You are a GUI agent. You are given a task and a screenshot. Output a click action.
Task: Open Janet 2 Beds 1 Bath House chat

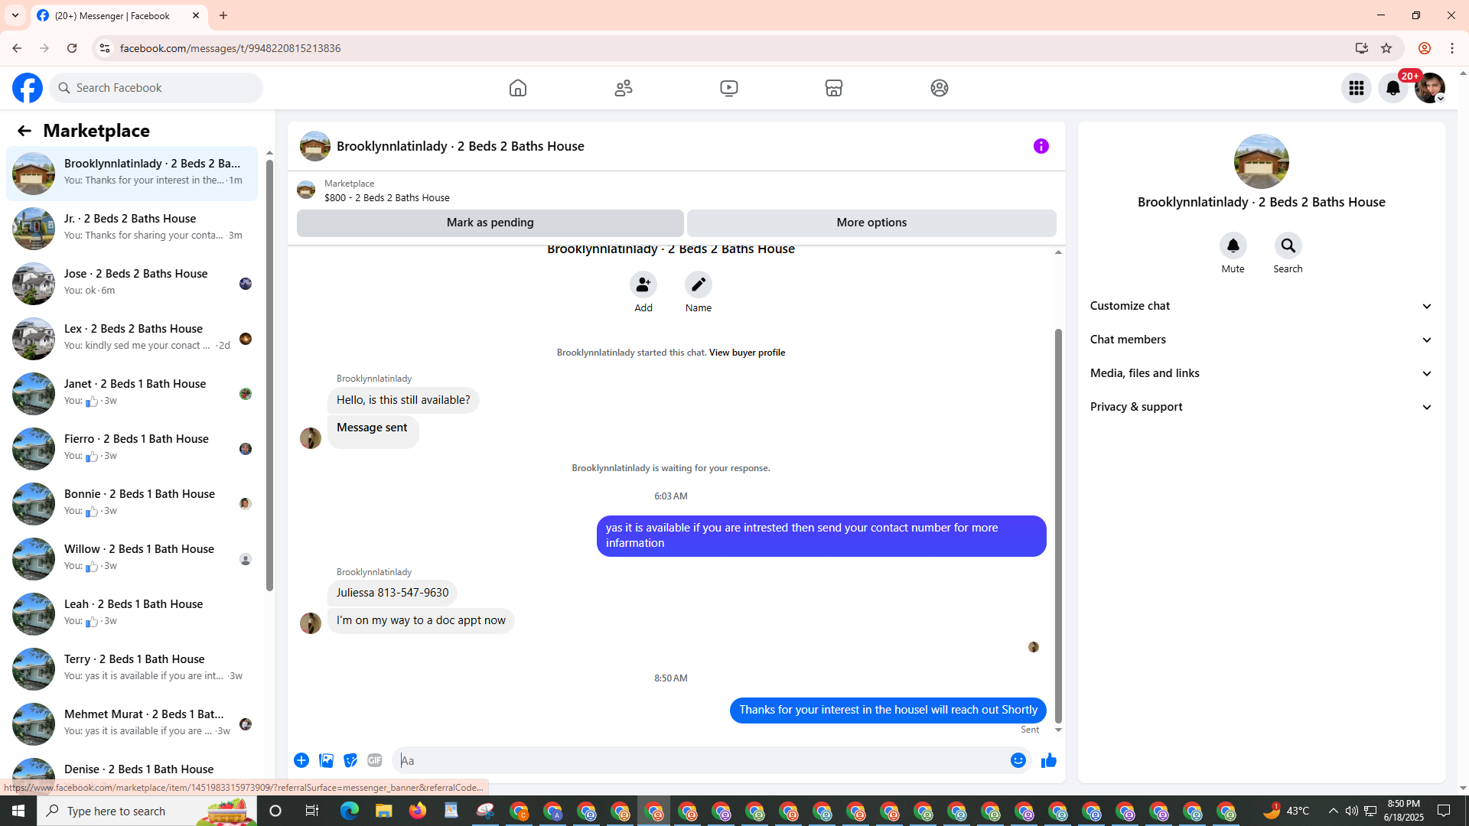tap(132, 392)
